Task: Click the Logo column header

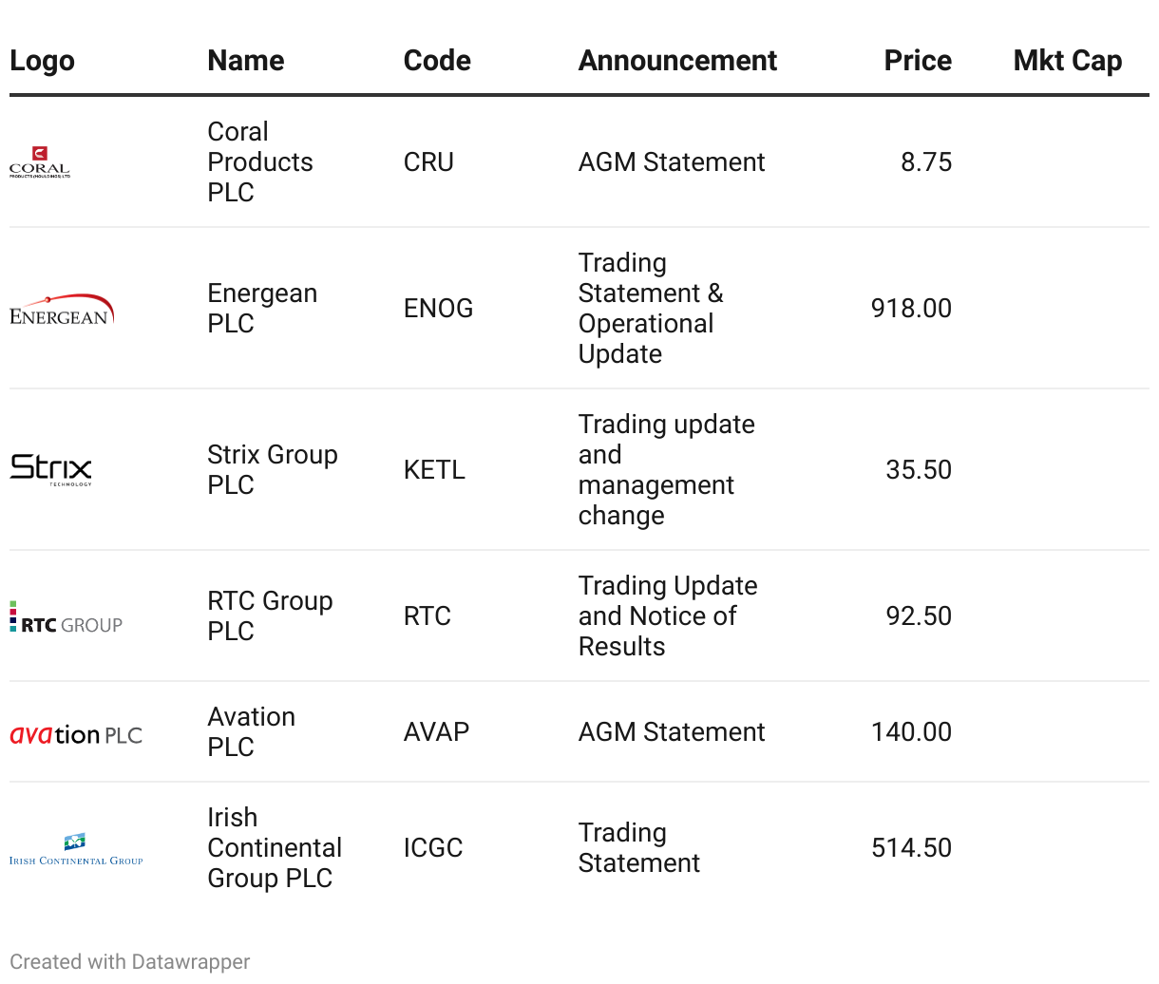Action: coord(42,61)
